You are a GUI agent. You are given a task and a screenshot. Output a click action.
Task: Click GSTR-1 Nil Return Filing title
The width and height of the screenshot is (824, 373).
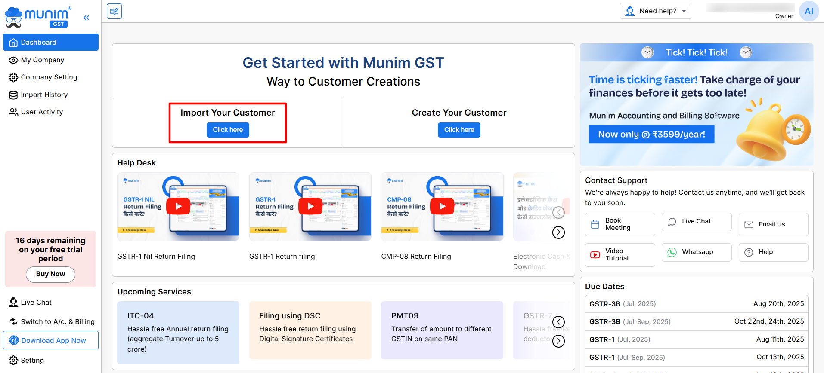point(156,257)
